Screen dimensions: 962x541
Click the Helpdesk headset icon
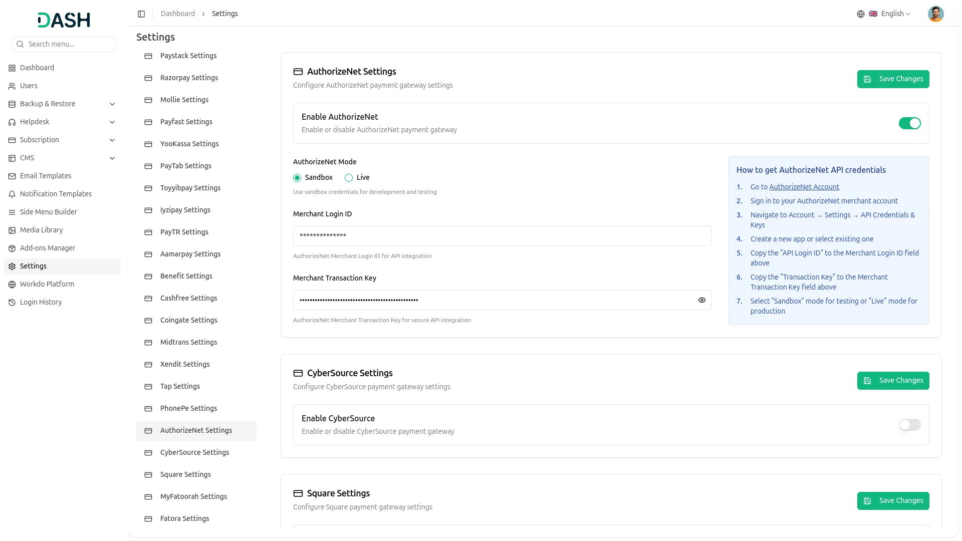[12, 122]
